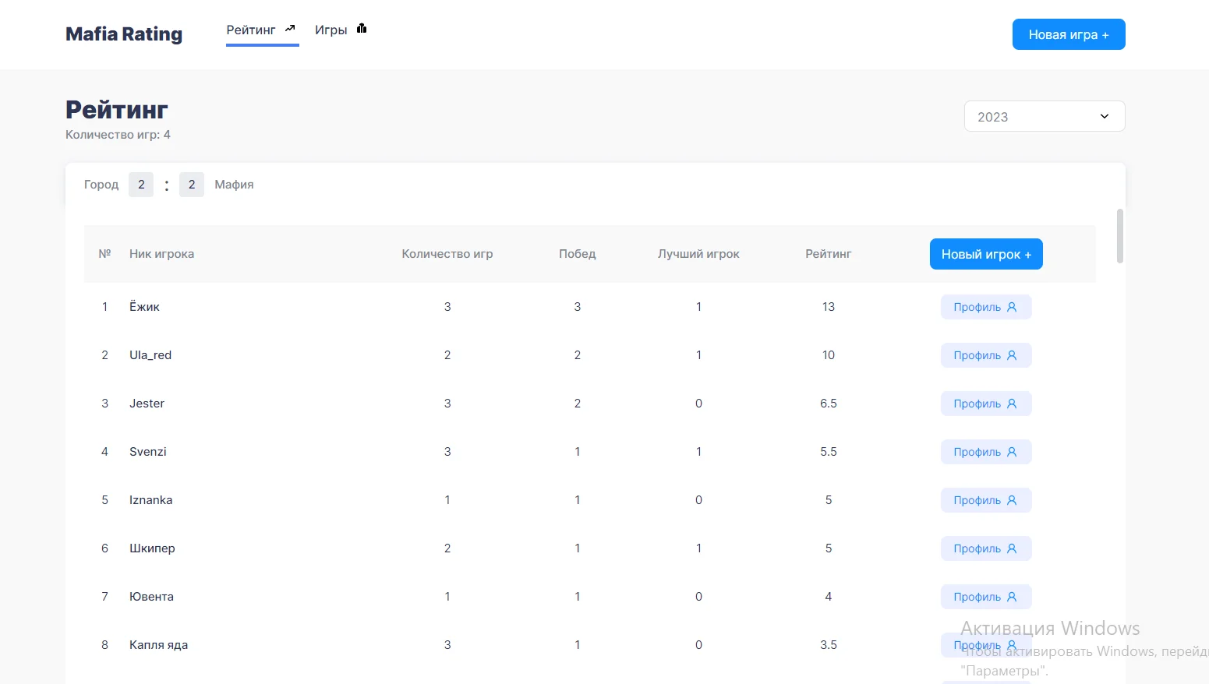
Task: Click the user icon in Ёжик's profile button
Action: pyautogui.click(x=1012, y=307)
